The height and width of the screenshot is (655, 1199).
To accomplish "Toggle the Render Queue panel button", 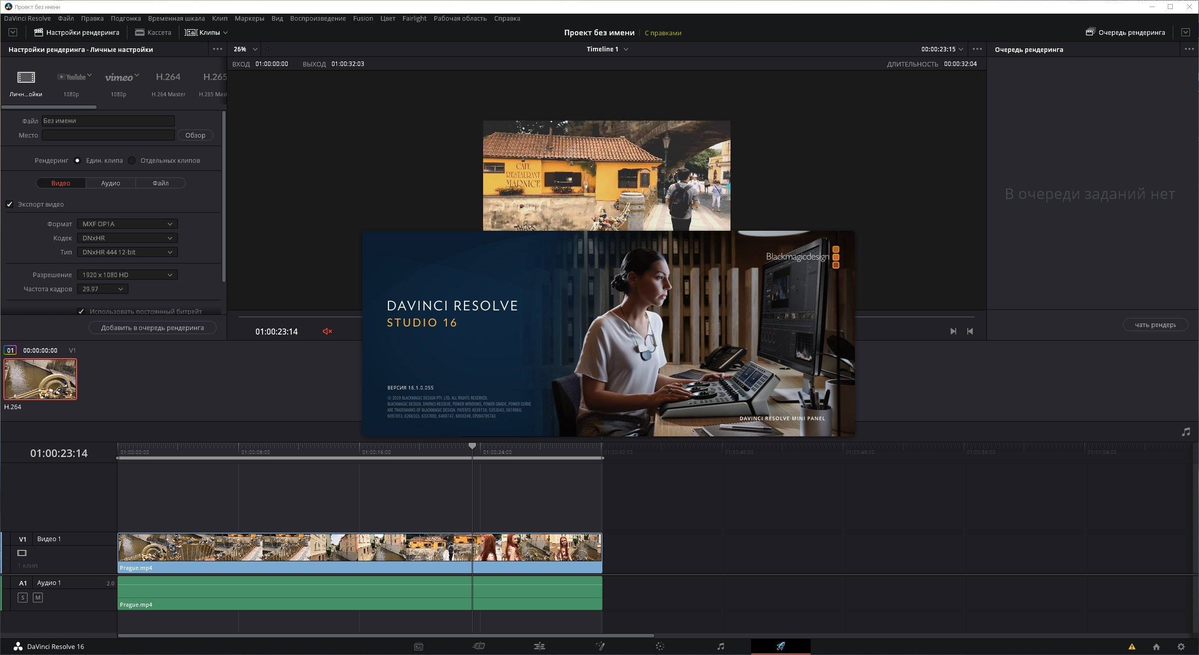I will [x=1125, y=32].
